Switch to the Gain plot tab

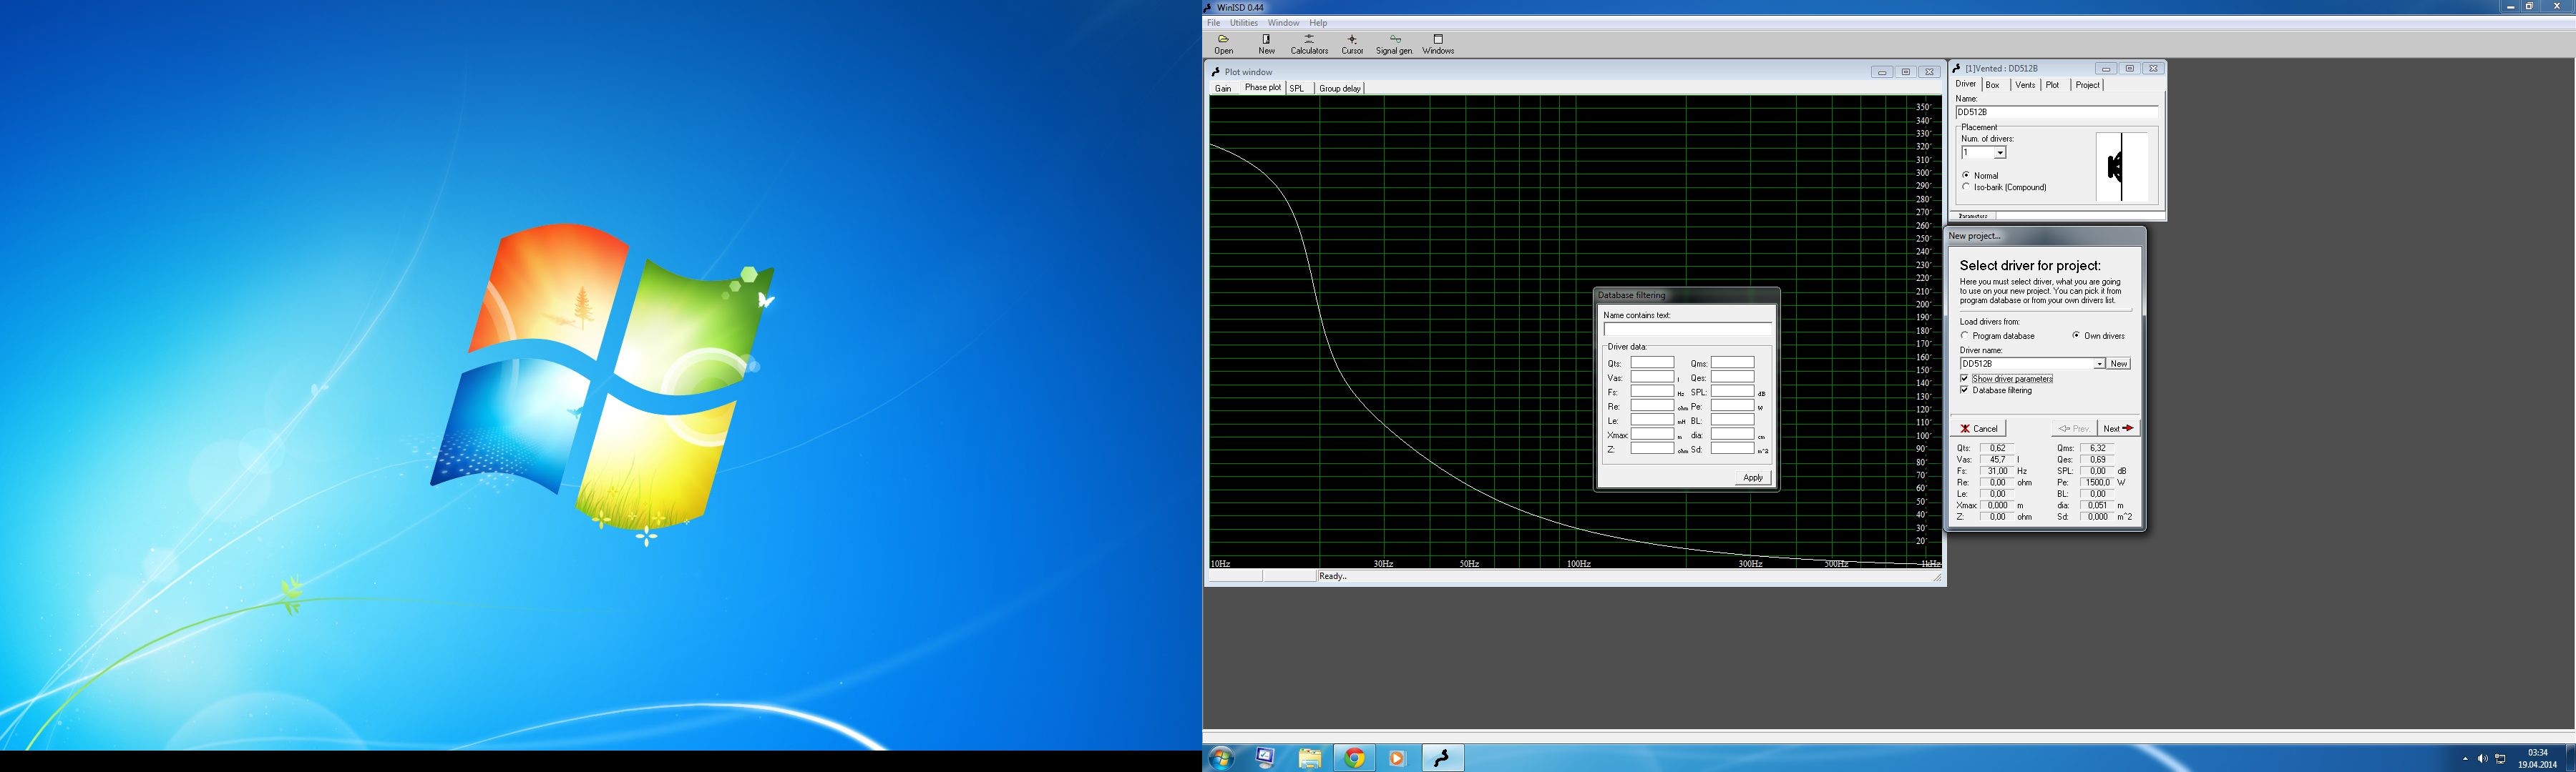pyautogui.click(x=1223, y=89)
